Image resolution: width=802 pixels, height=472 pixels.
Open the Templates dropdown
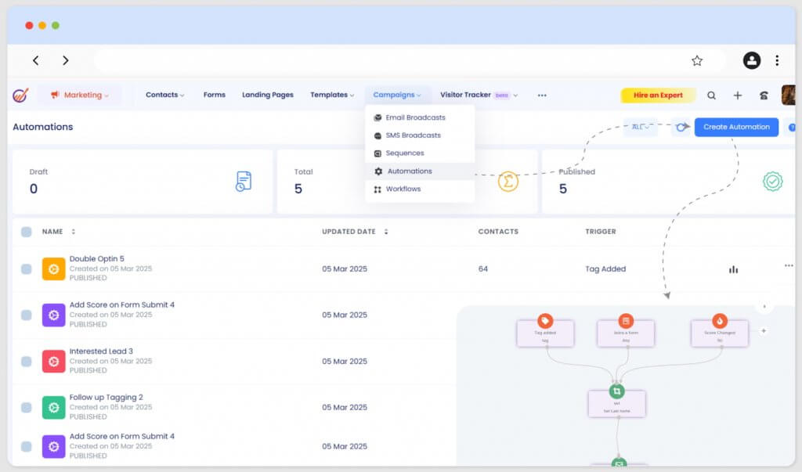(x=332, y=95)
